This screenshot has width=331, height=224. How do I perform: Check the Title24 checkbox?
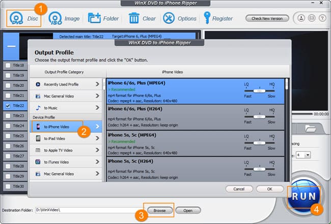8,126
